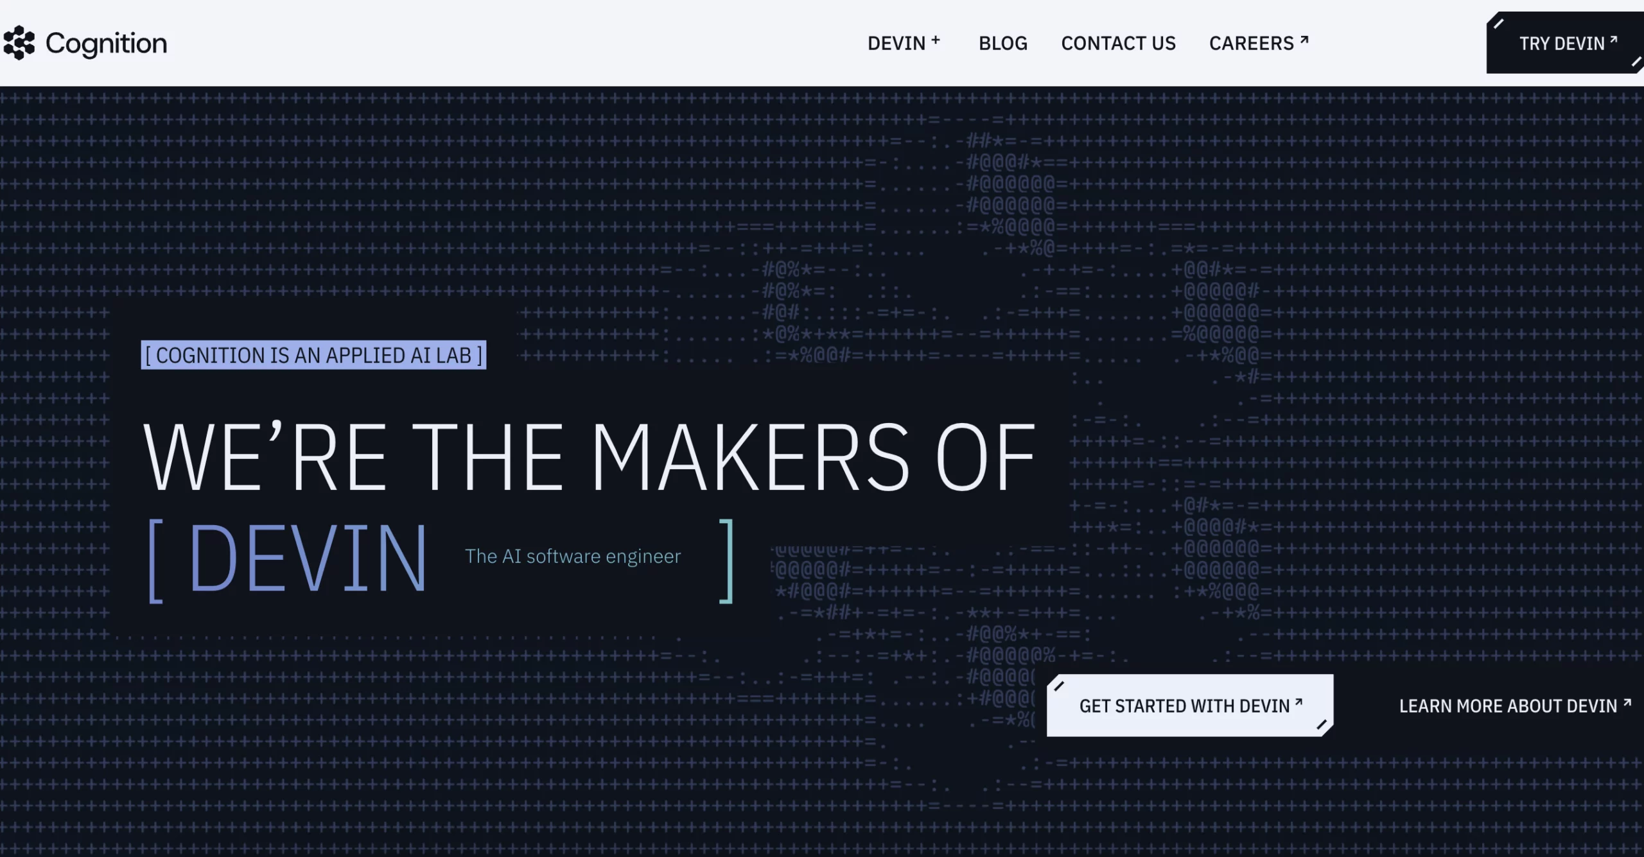Click the Cognition hexagon logo icon
1644x857 pixels.
click(x=19, y=43)
